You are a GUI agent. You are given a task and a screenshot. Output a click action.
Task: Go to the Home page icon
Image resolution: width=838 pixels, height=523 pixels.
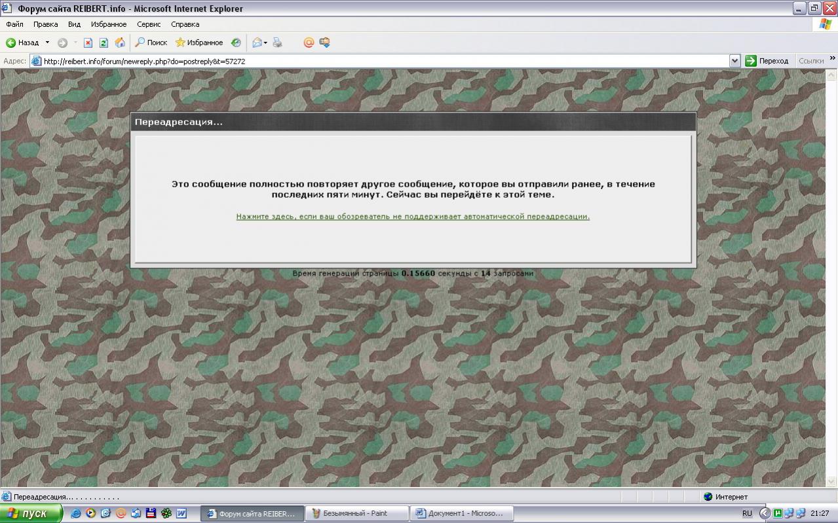[x=120, y=43]
